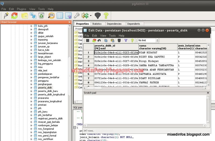The width and height of the screenshot is (215, 141).
Task: Open File menu in pgAdmin main window
Action: point(4,9)
